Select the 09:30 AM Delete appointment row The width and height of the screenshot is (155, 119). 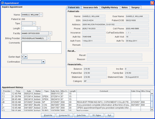coord(76,102)
